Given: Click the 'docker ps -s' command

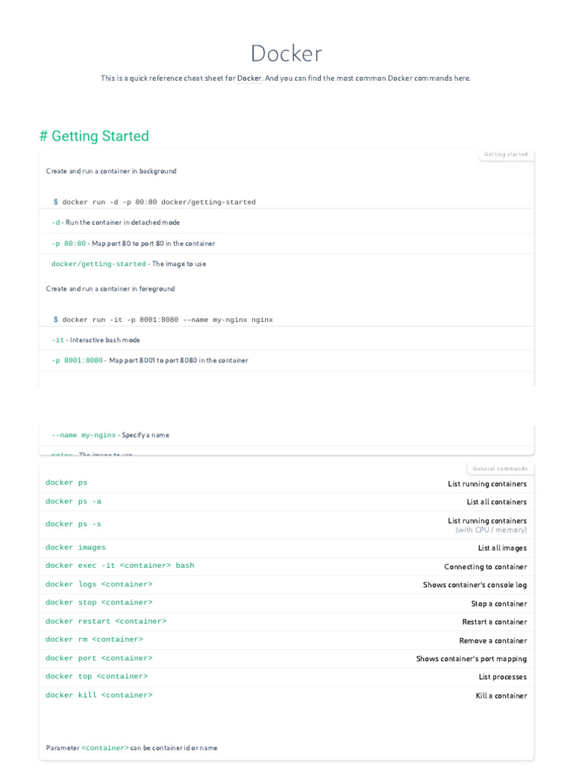Looking at the screenshot, I should (x=73, y=524).
